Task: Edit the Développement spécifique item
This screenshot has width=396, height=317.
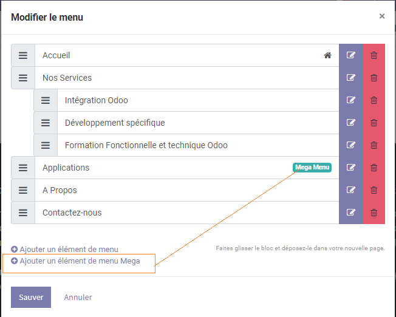Action: 350,123
